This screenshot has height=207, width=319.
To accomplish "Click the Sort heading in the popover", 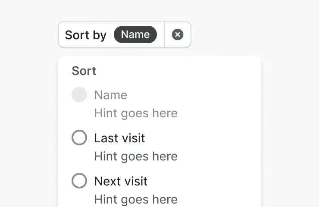I will pos(84,71).
